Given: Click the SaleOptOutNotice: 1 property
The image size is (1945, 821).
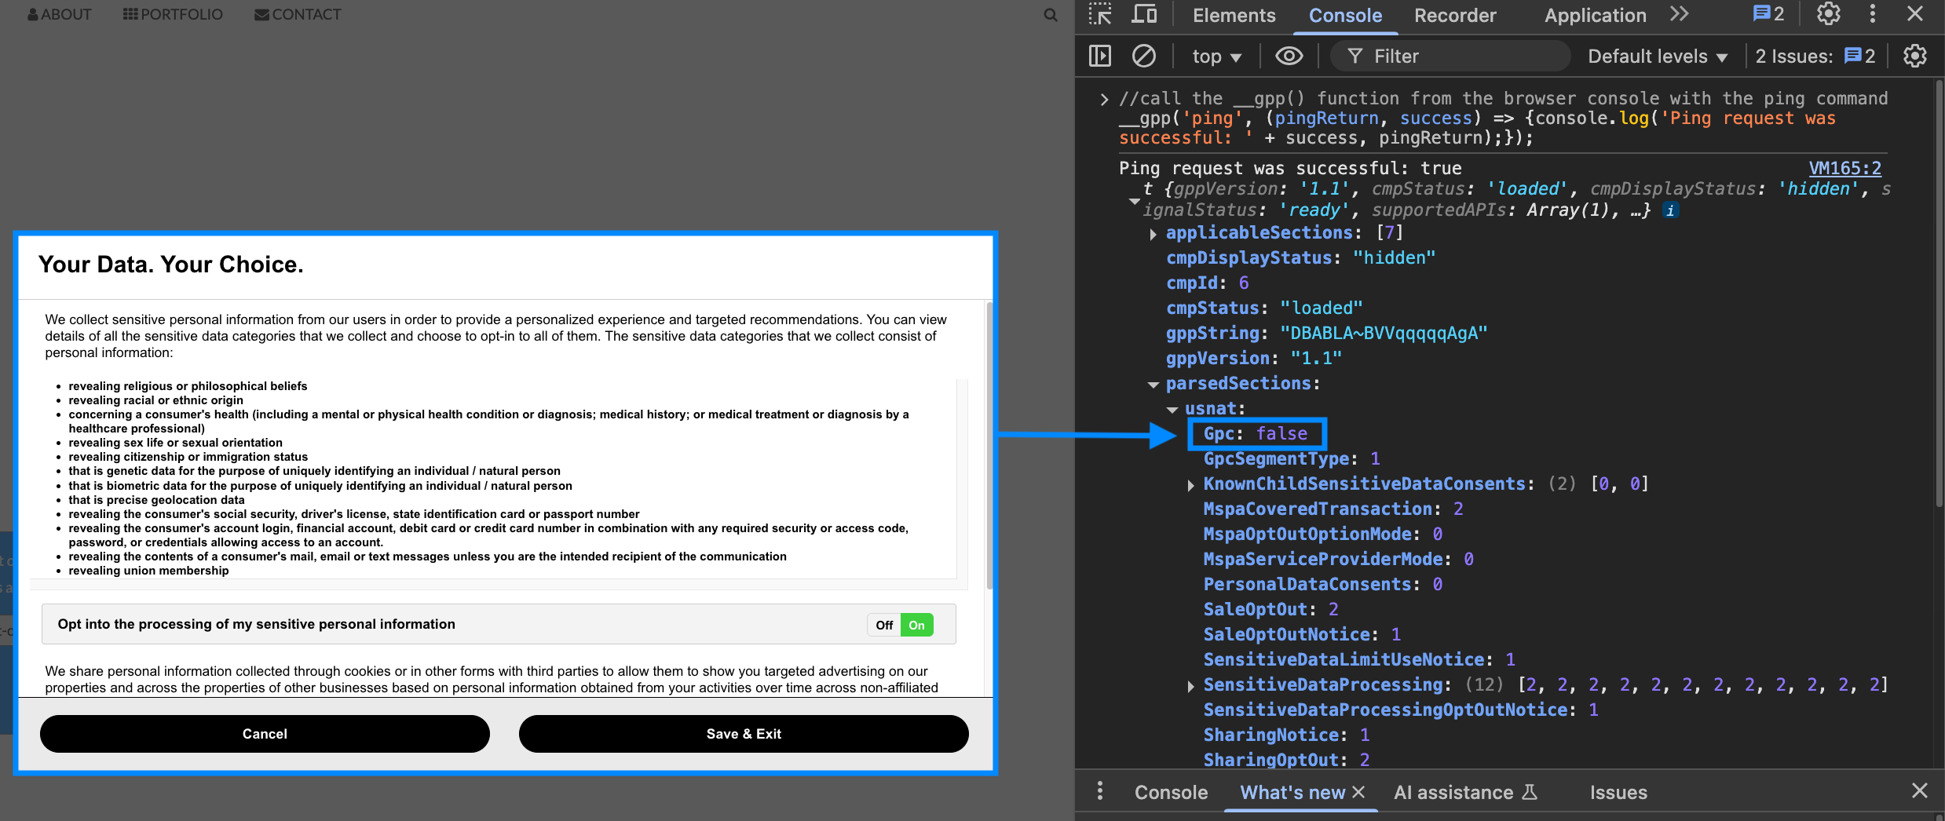Looking at the screenshot, I should pos(1302,635).
